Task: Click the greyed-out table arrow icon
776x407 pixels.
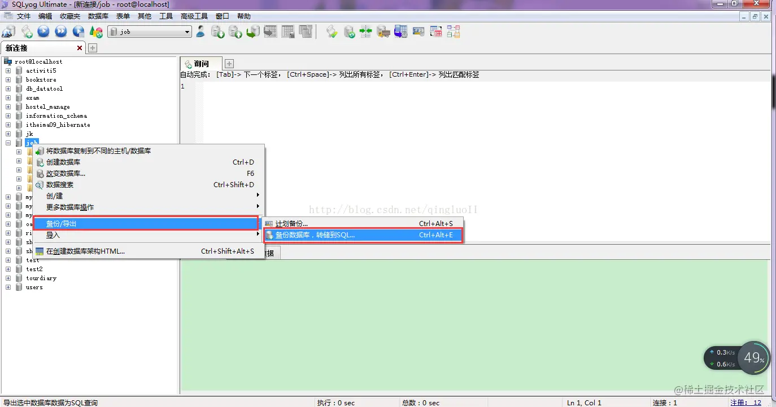Action: point(270,32)
